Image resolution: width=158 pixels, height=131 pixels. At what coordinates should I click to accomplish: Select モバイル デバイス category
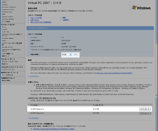[x=7, y=47]
